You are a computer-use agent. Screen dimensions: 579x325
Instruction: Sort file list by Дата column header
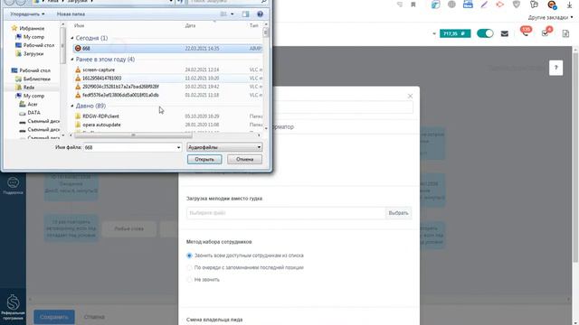click(x=190, y=25)
